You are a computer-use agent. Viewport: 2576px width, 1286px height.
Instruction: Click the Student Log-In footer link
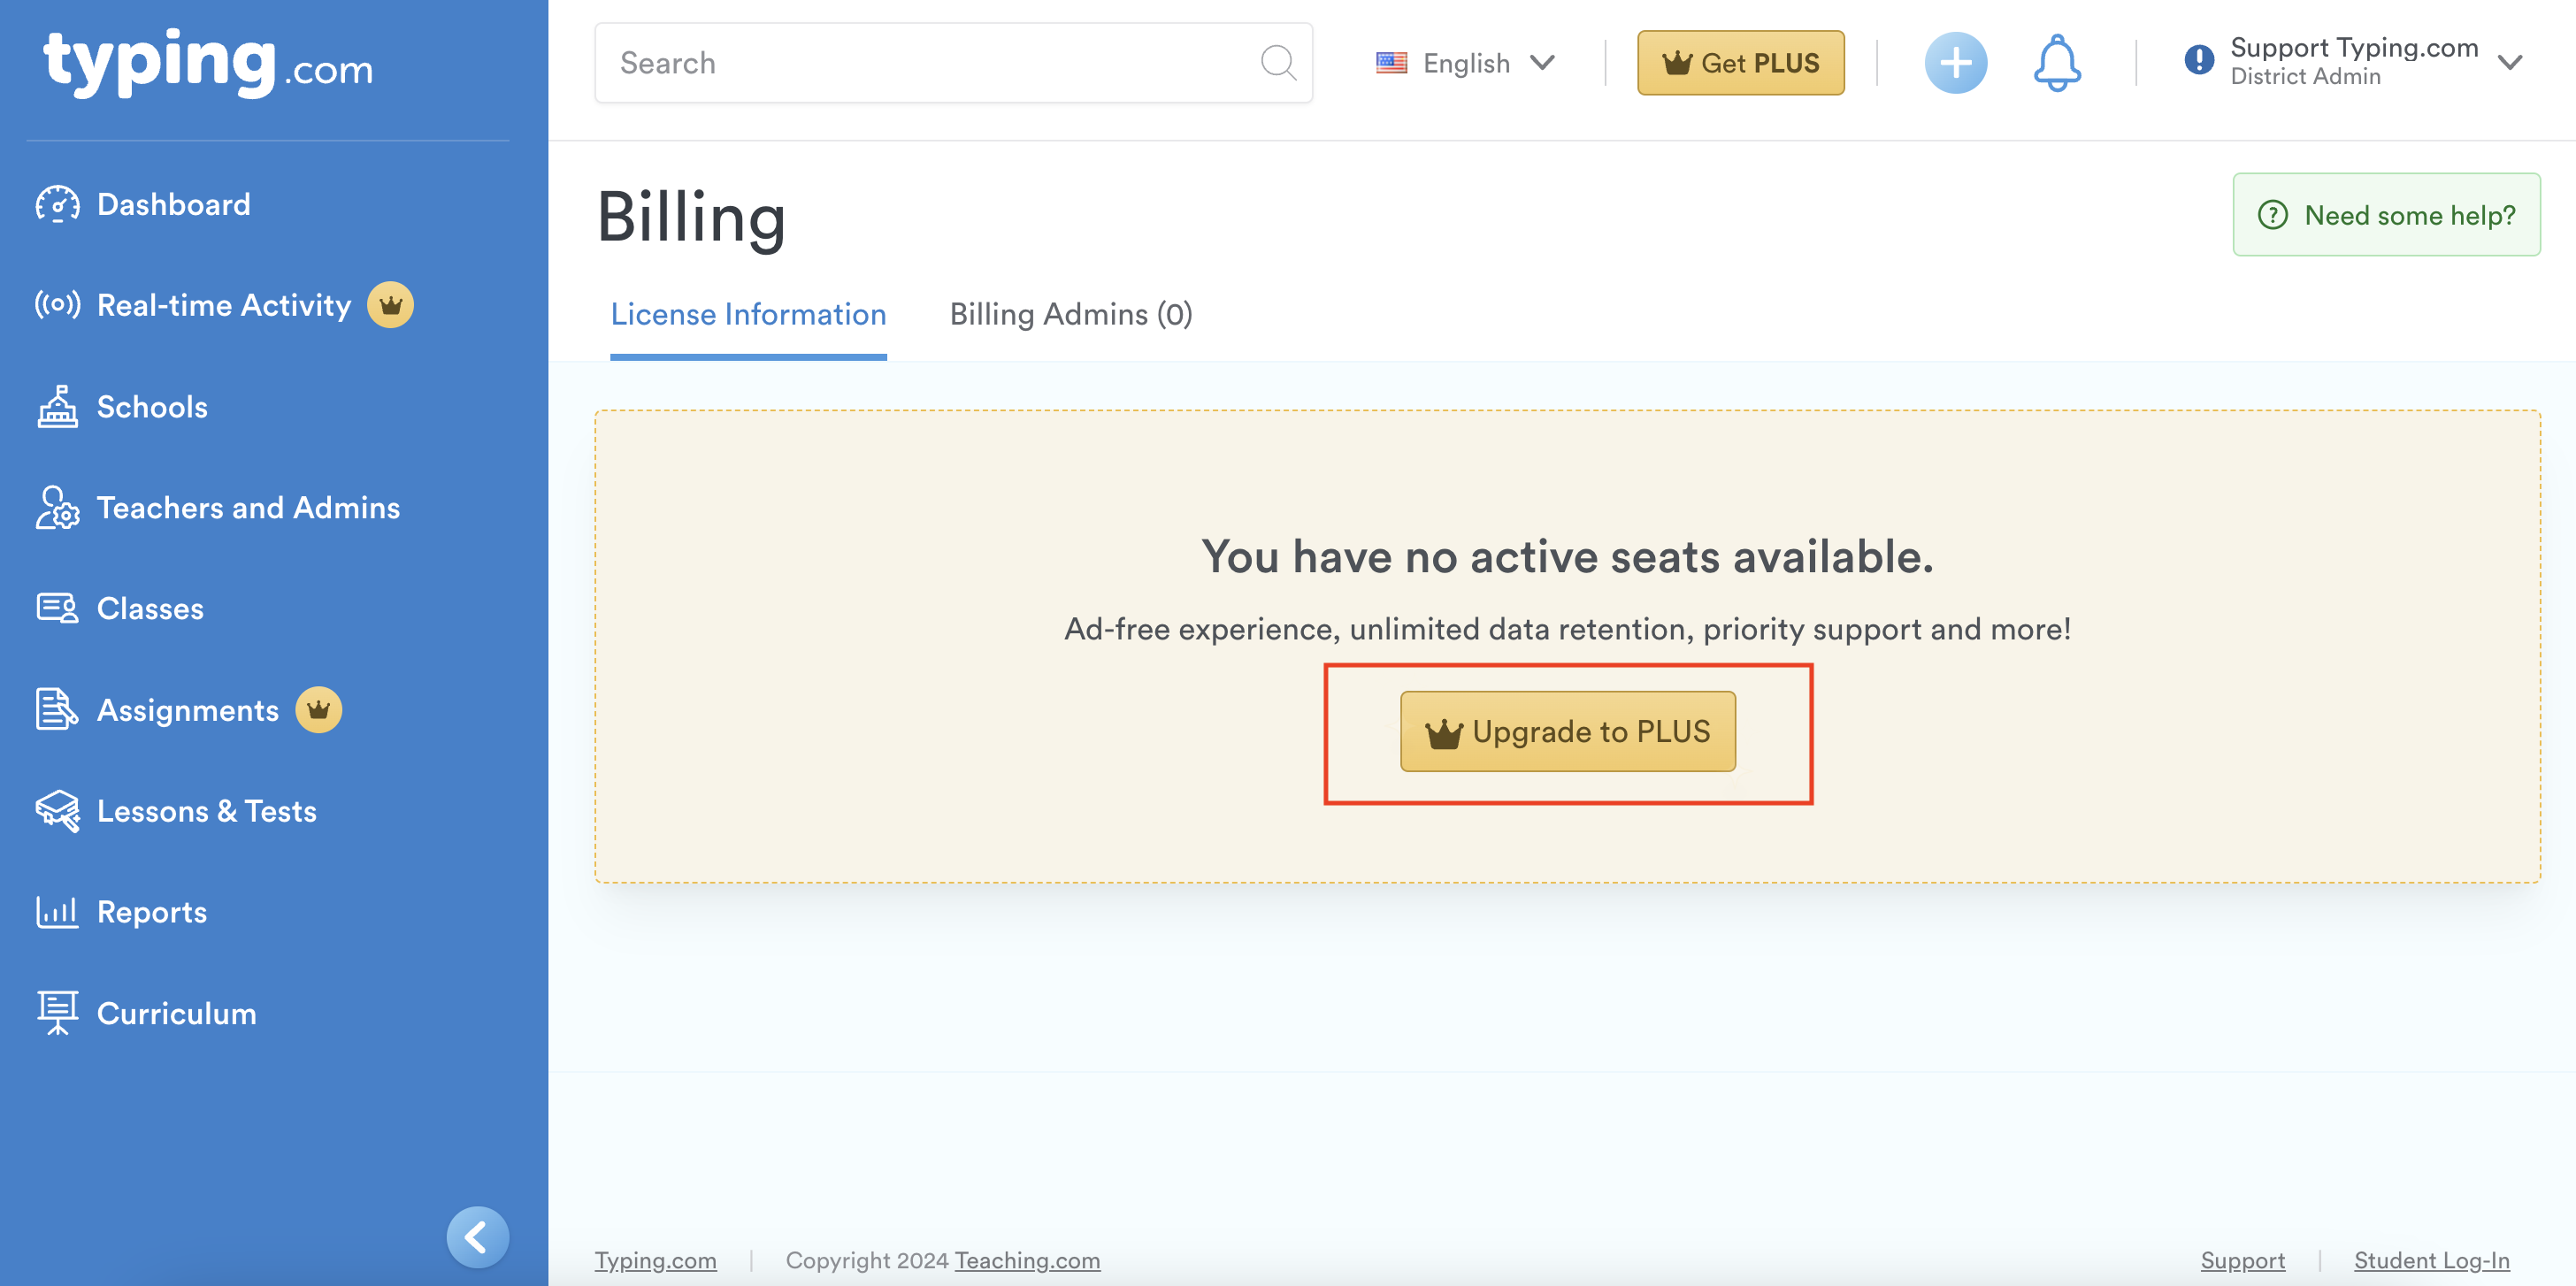pos(2431,1260)
